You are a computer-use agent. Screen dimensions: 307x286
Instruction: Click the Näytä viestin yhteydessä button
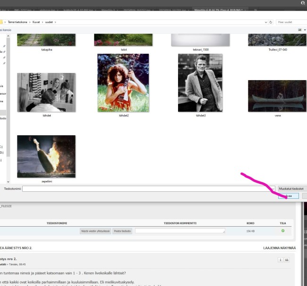point(95,231)
